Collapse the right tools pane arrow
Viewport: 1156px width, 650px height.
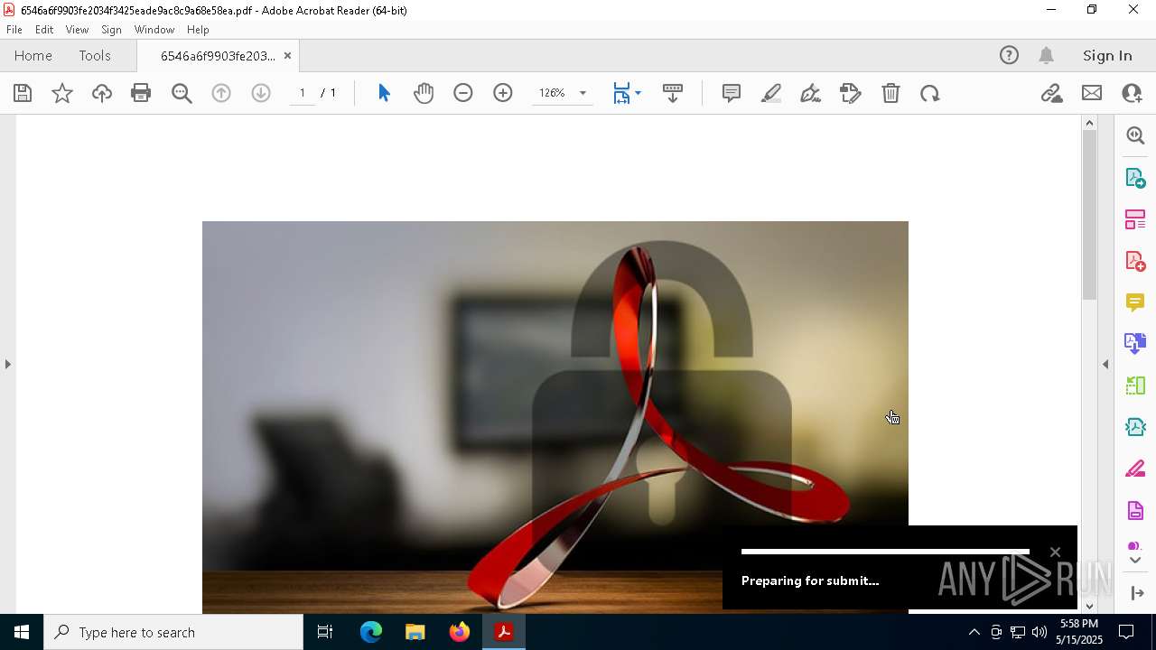pos(1105,364)
